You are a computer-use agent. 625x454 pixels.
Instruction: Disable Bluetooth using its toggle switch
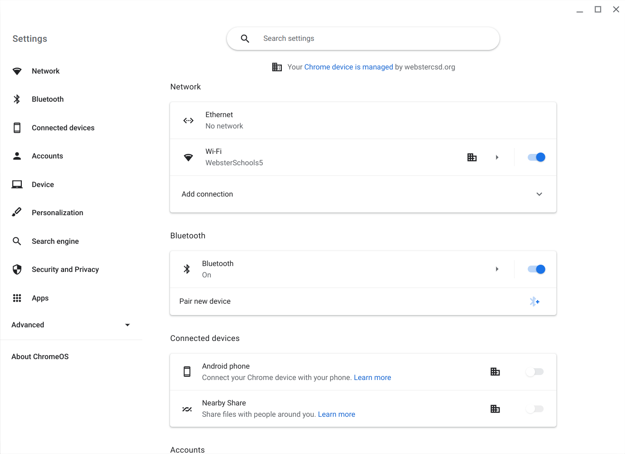tap(536, 269)
